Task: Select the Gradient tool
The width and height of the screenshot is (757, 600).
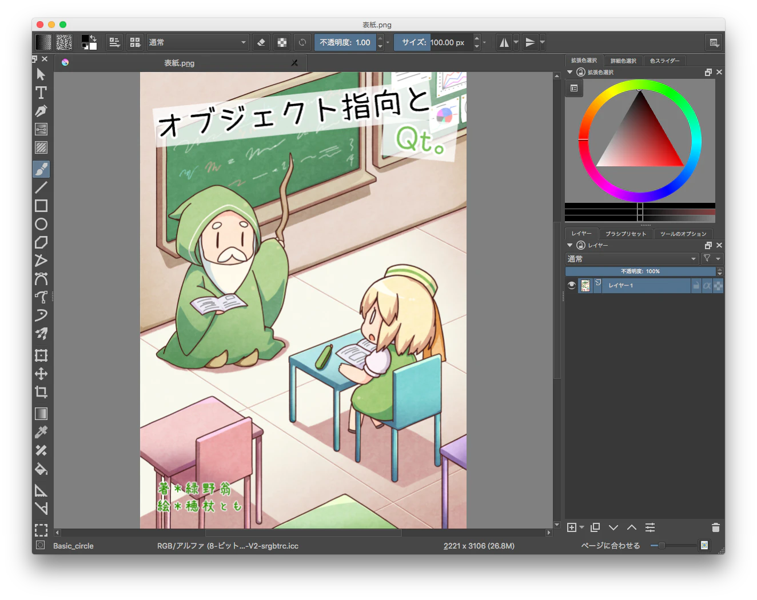Action: point(41,414)
